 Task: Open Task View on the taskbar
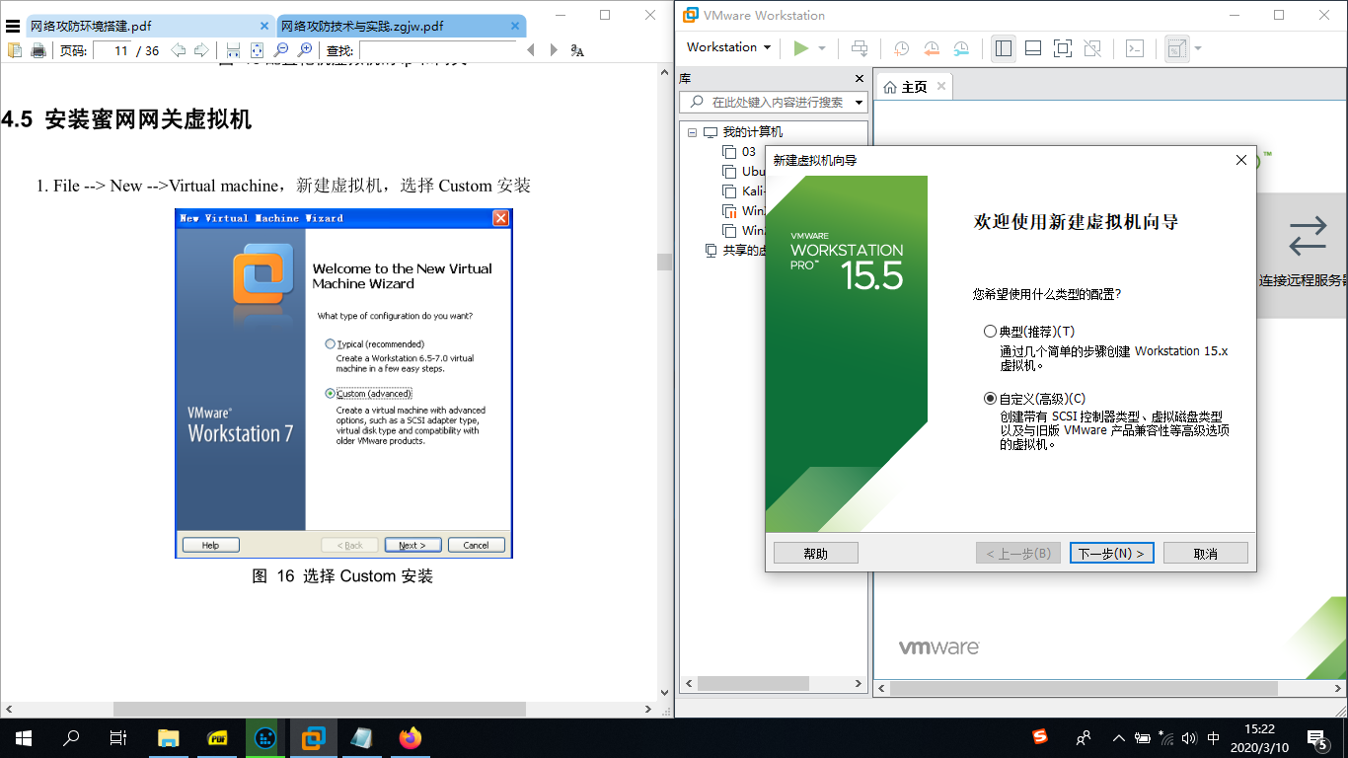click(x=118, y=738)
